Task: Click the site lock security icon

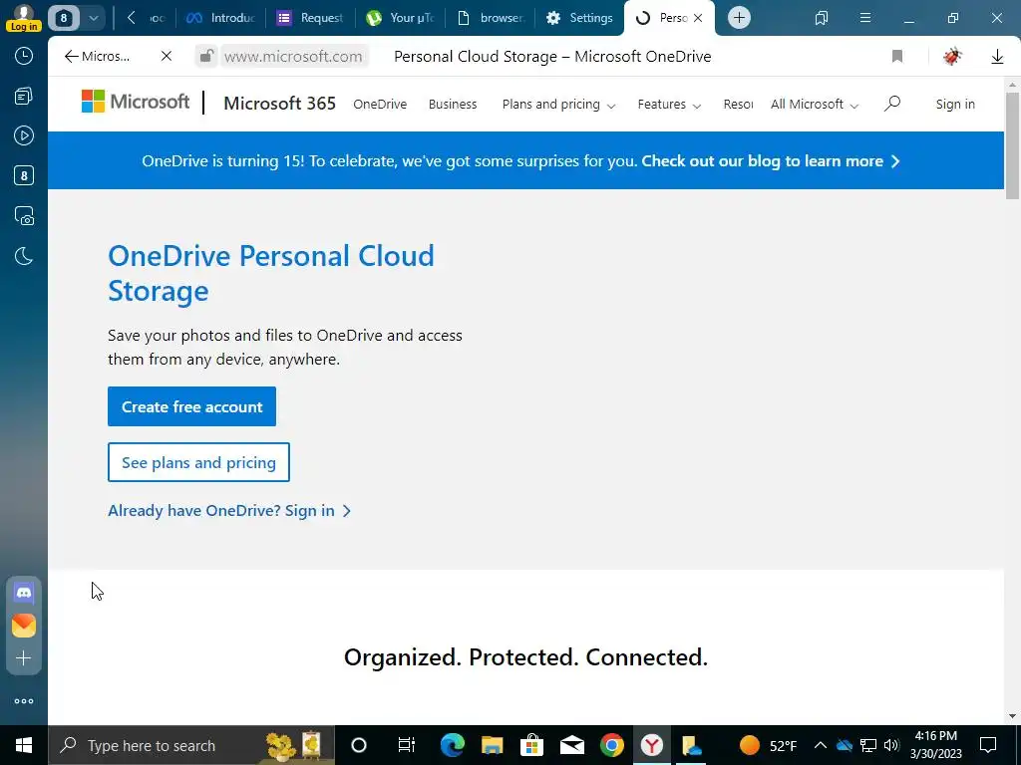Action: coord(205,56)
